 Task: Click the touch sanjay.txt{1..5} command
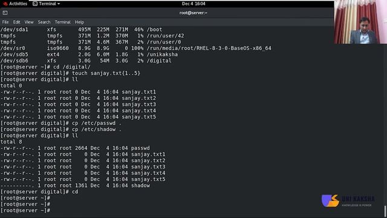click(106, 73)
